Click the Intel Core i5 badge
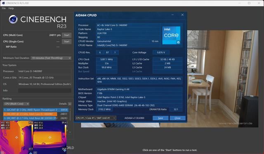Viewport: 264px width, 154px height. (171, 35)
